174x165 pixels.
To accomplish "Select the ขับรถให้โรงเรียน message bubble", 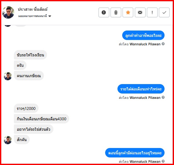I will pyautogui.click(x=30, y=55).
